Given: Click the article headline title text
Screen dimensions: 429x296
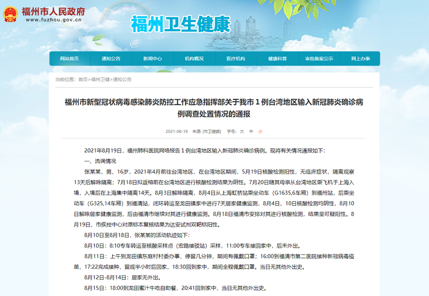Looking at the screenshot, I should click(214, 107).
